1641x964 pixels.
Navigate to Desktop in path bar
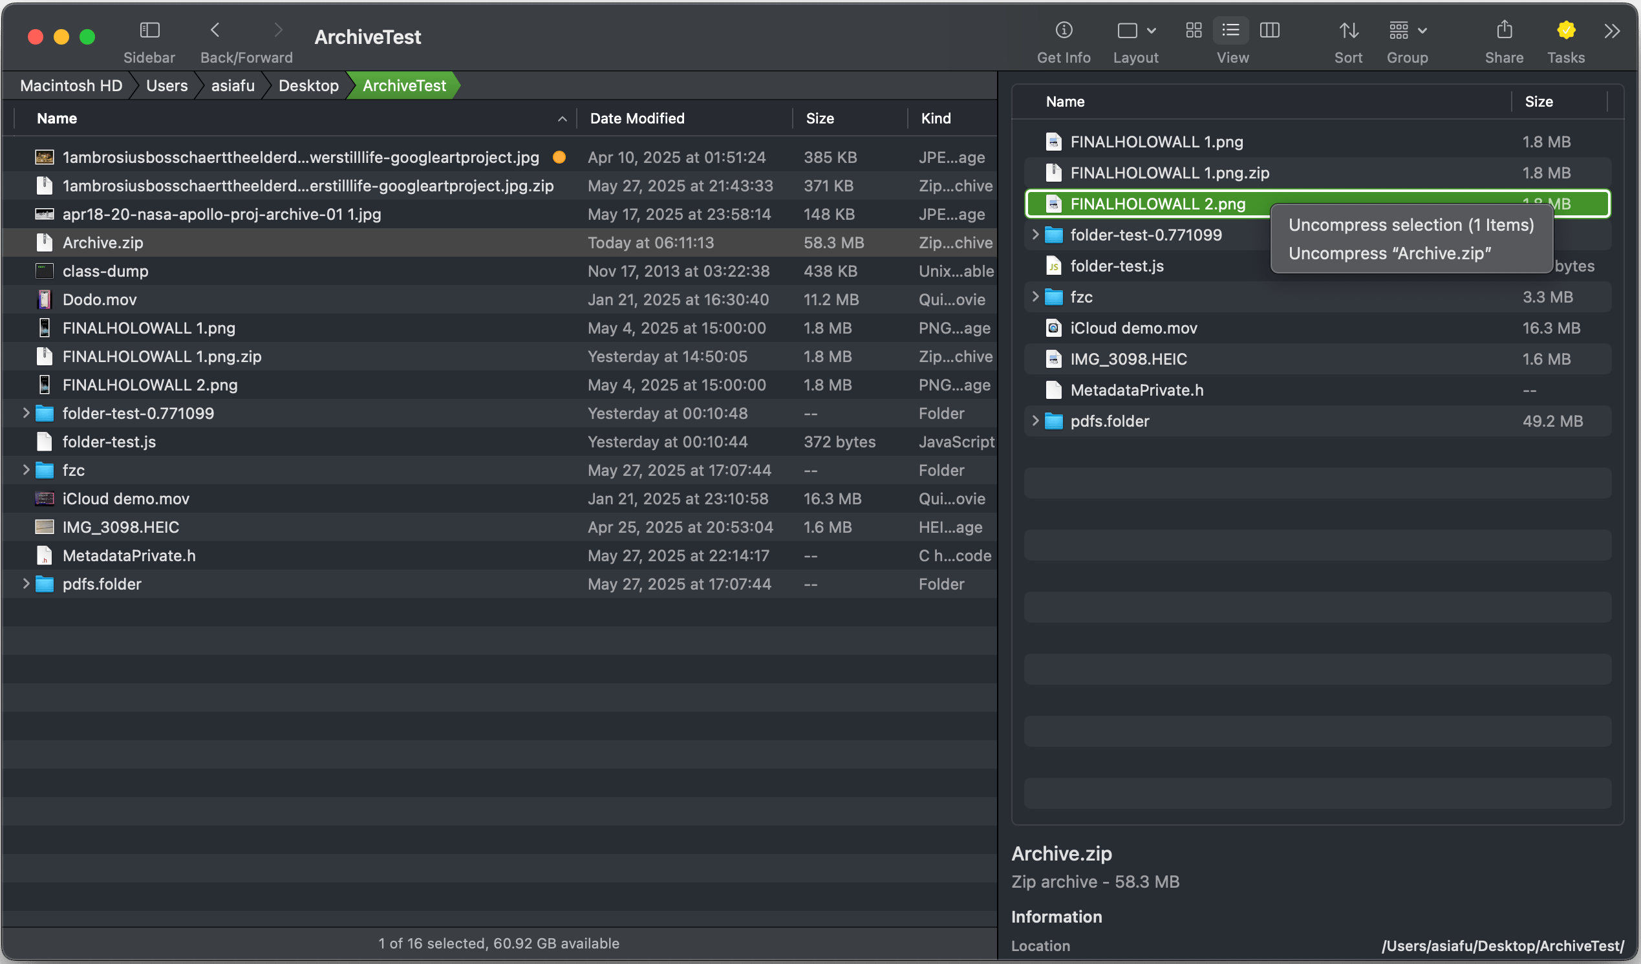click(x=308, y=85)
